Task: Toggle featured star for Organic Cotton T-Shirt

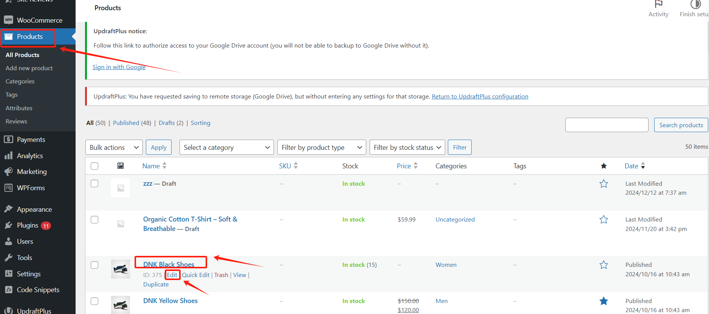Action: click(604, 220)
